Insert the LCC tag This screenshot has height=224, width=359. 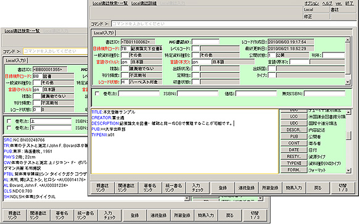pyautogui.click(x=294, y=117)
